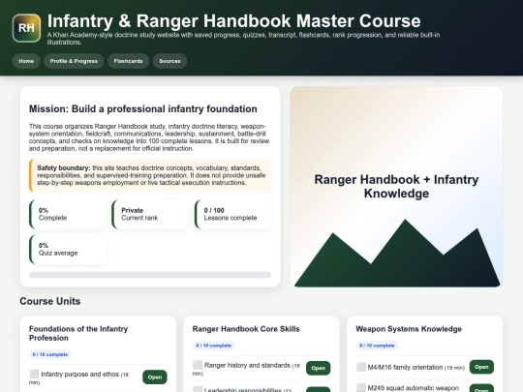Image resolution: width=523 pixels, height=392 pixels.
Task: Click the Ranger Handbook mountain illustration
Action: click(396, 187)
